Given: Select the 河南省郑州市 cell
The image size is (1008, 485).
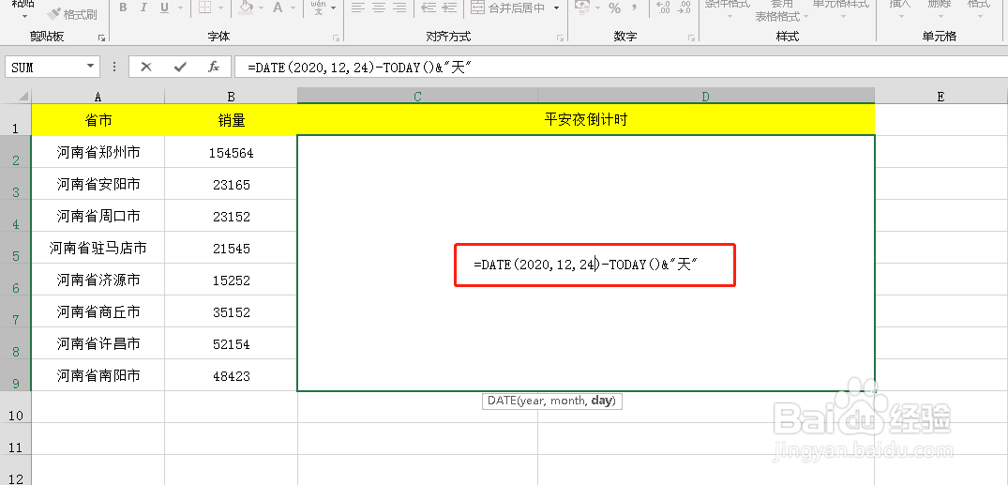Looking at the screenshot, I should (x=98, y=152).
